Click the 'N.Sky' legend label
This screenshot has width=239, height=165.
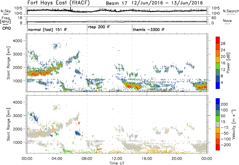point(6,11)
